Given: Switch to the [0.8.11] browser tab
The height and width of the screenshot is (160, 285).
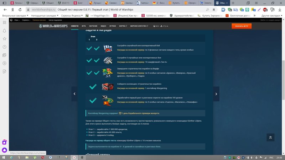Looking at the screenshot, I should 64,3.
